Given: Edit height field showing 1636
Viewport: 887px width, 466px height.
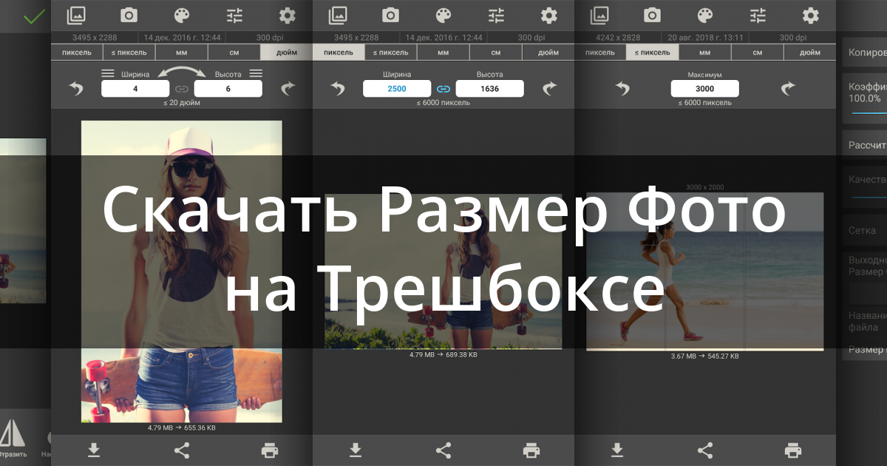Looking at the screenshot, I should point(490,89).
